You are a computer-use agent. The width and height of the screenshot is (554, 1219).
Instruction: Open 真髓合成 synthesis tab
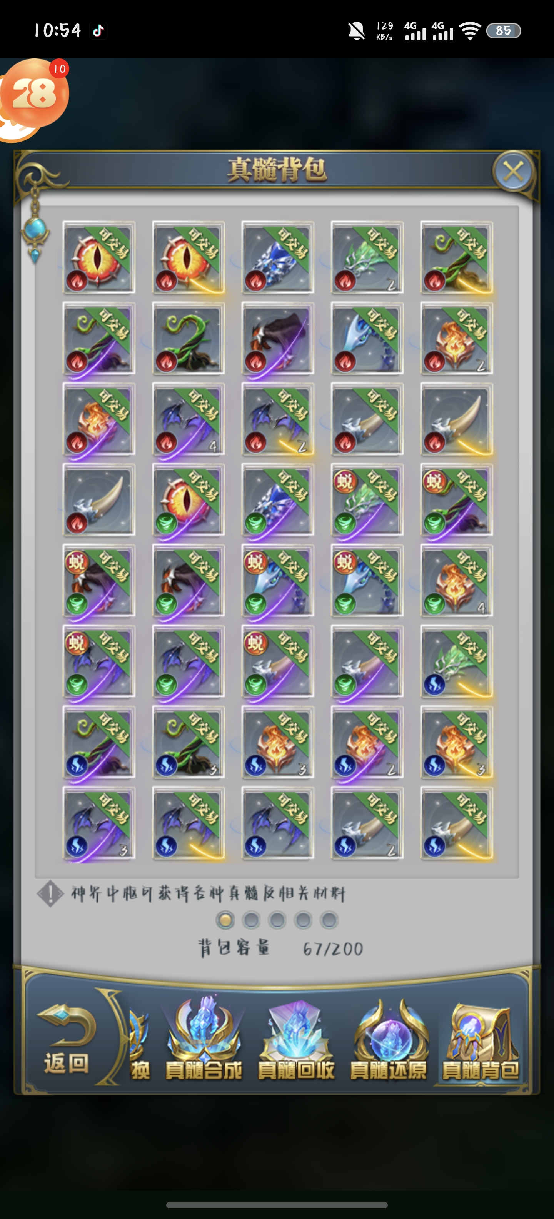pyautogui.click(x=204, y=1042)
